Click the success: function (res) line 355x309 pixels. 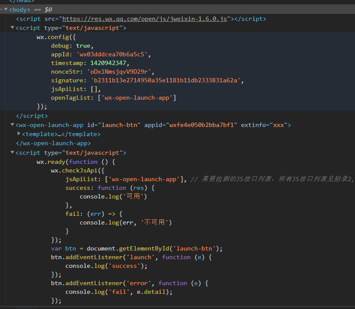point(110,188)
